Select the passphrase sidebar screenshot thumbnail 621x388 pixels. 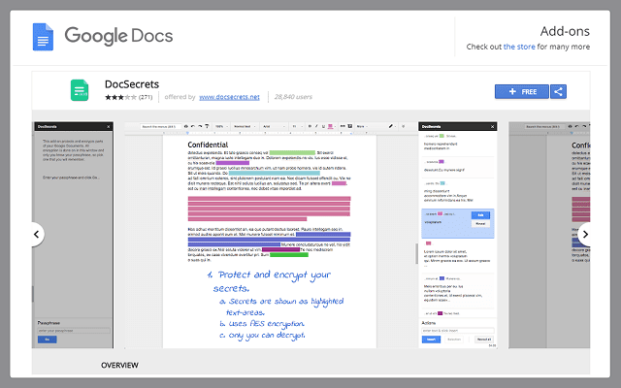[x=74, y=235]
